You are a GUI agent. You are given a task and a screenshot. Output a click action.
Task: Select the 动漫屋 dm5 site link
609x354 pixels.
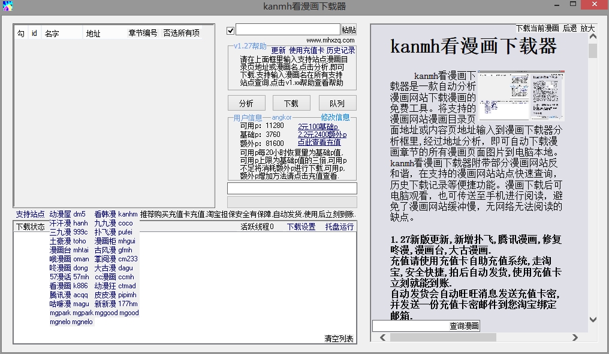tap(60, 214)
